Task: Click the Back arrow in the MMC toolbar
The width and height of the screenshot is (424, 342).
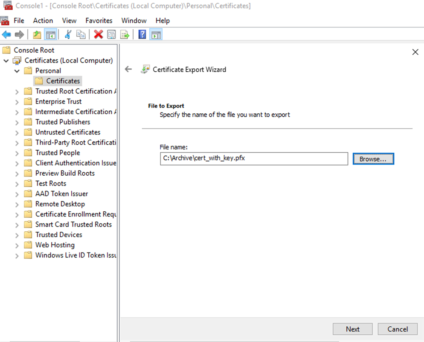Action: pyautogui.click(x=6, y=35)
